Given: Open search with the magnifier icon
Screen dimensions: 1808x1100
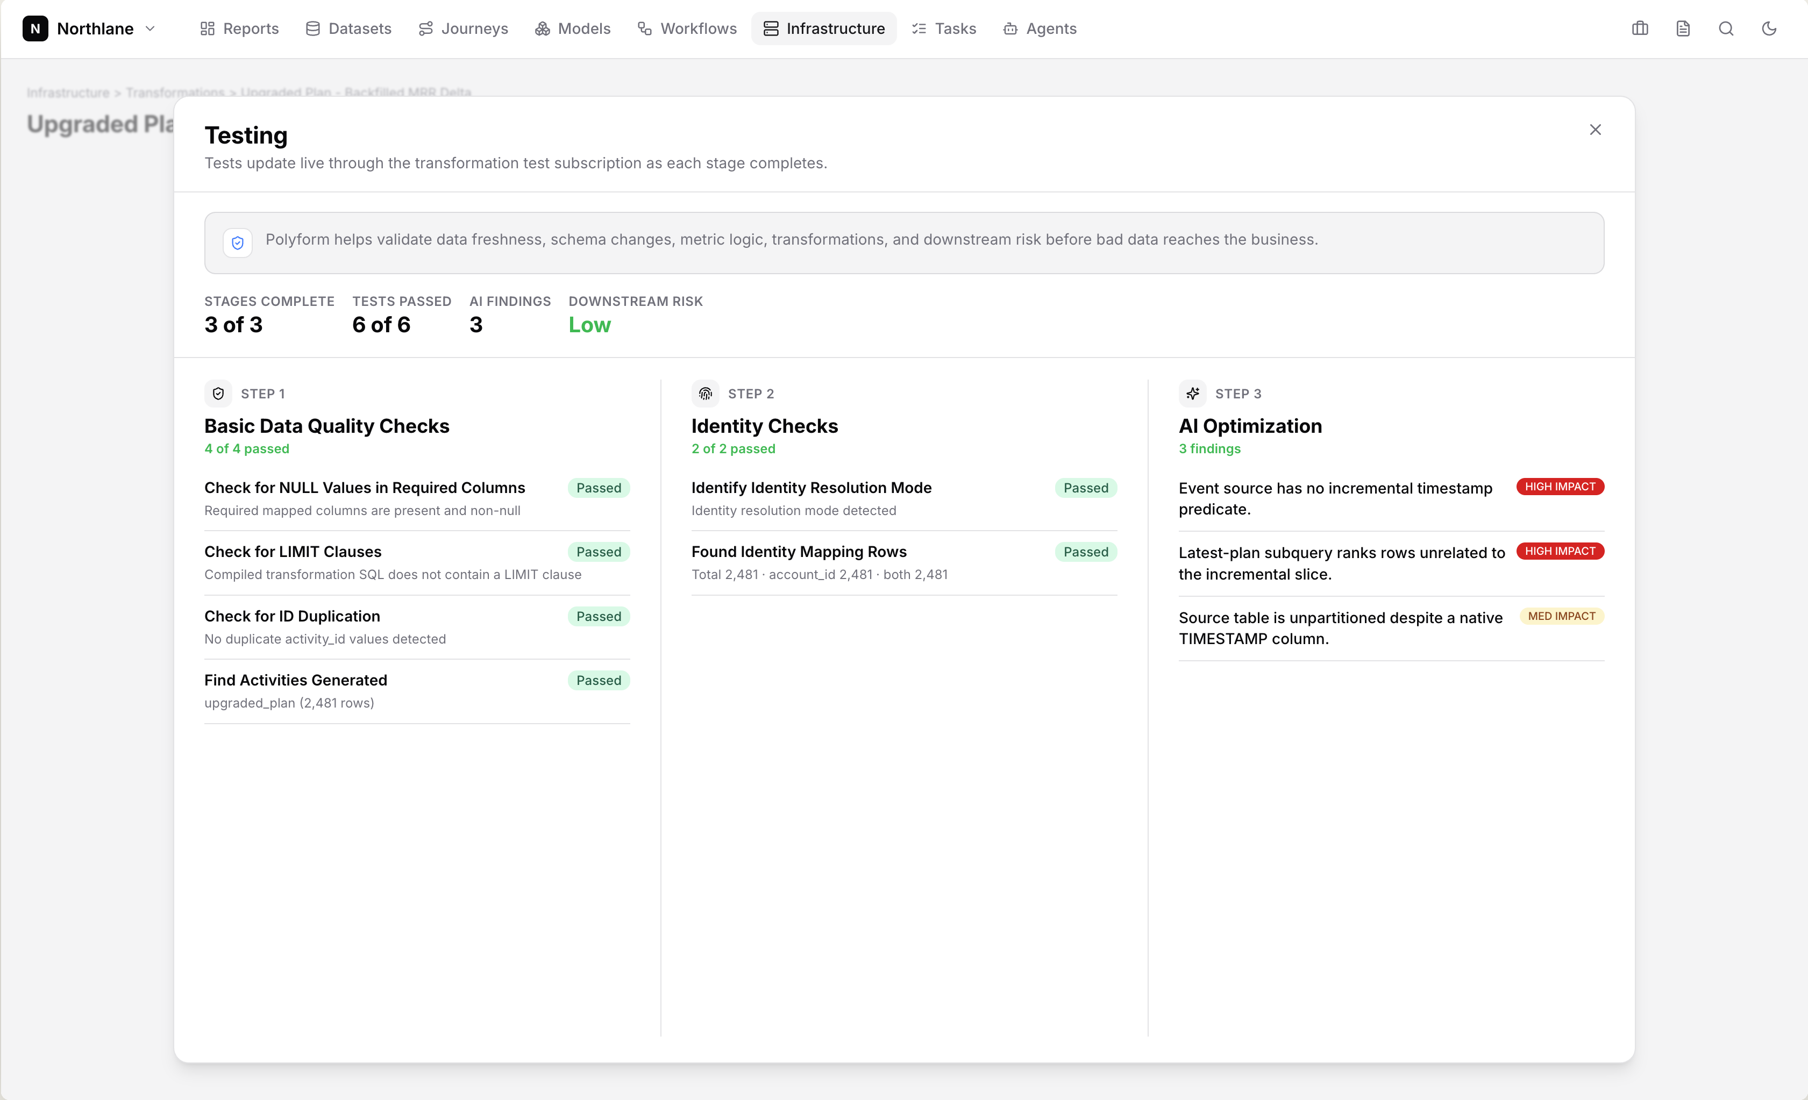Looking at the screenshot, I should point(1727,28).
